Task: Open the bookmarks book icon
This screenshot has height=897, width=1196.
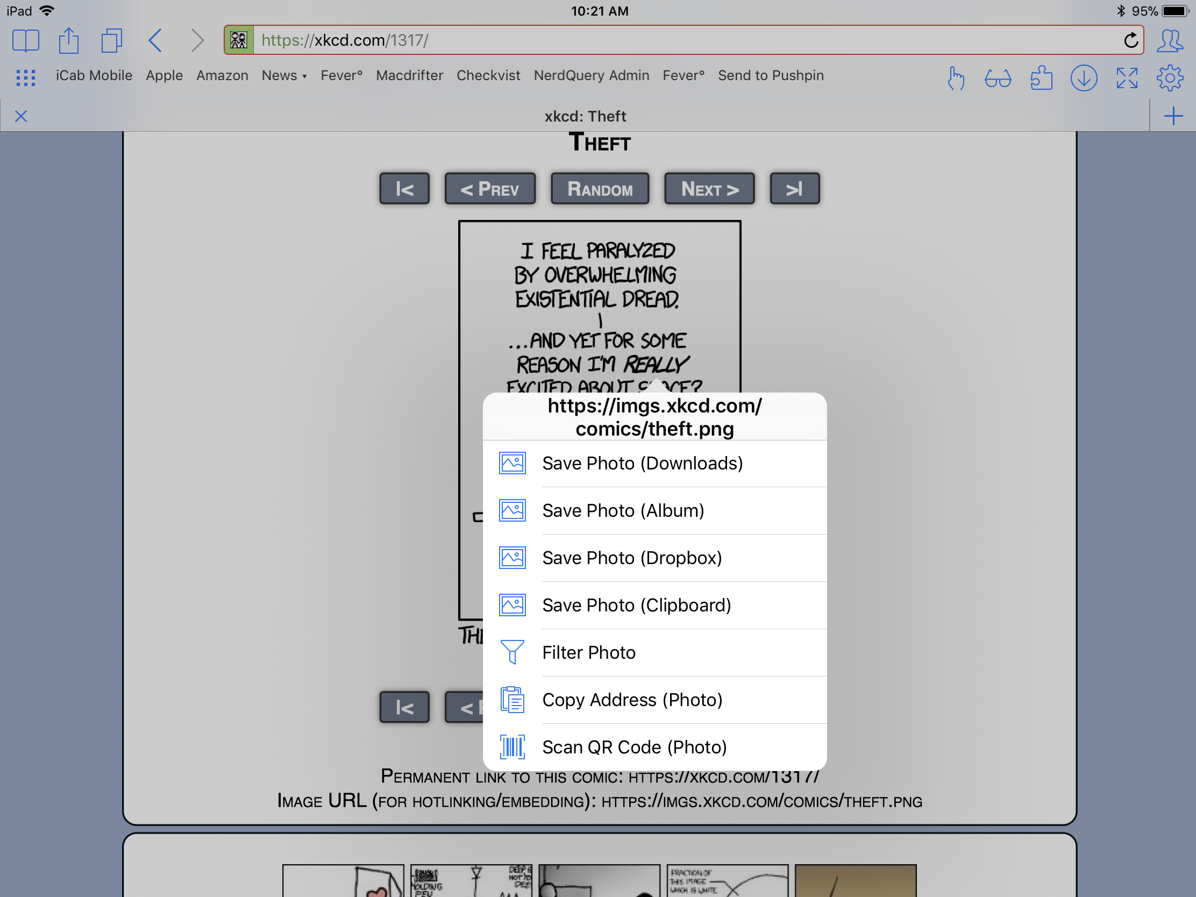Action: (25, 40)
